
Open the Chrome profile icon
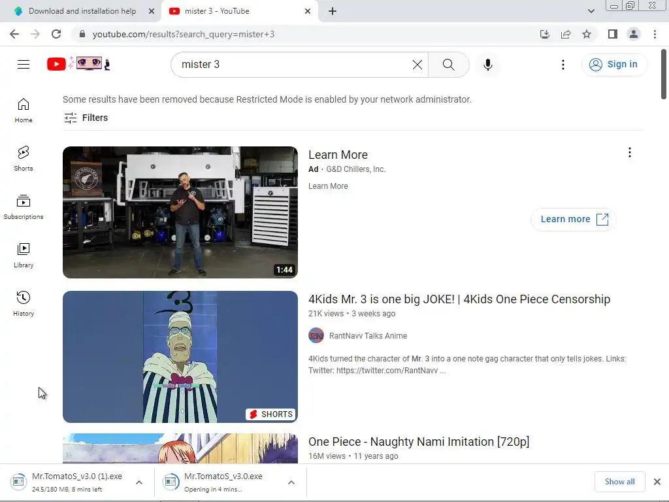point(634,34)
